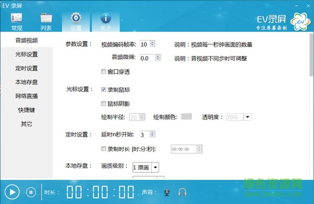Pick the 绘制颜色 gray color swatch

pos(186,116)
